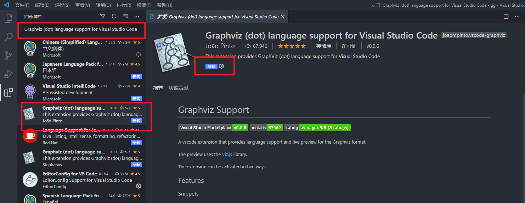
Task: Select Chinese (Simplified) Language Pack list item
Action: [x=81, y=48]
